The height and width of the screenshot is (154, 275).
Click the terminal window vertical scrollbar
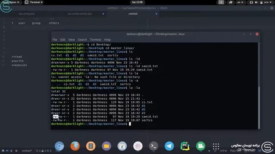[x=259, y=107]
